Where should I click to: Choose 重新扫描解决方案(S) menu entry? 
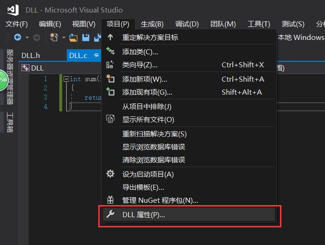tap(189, 134)
